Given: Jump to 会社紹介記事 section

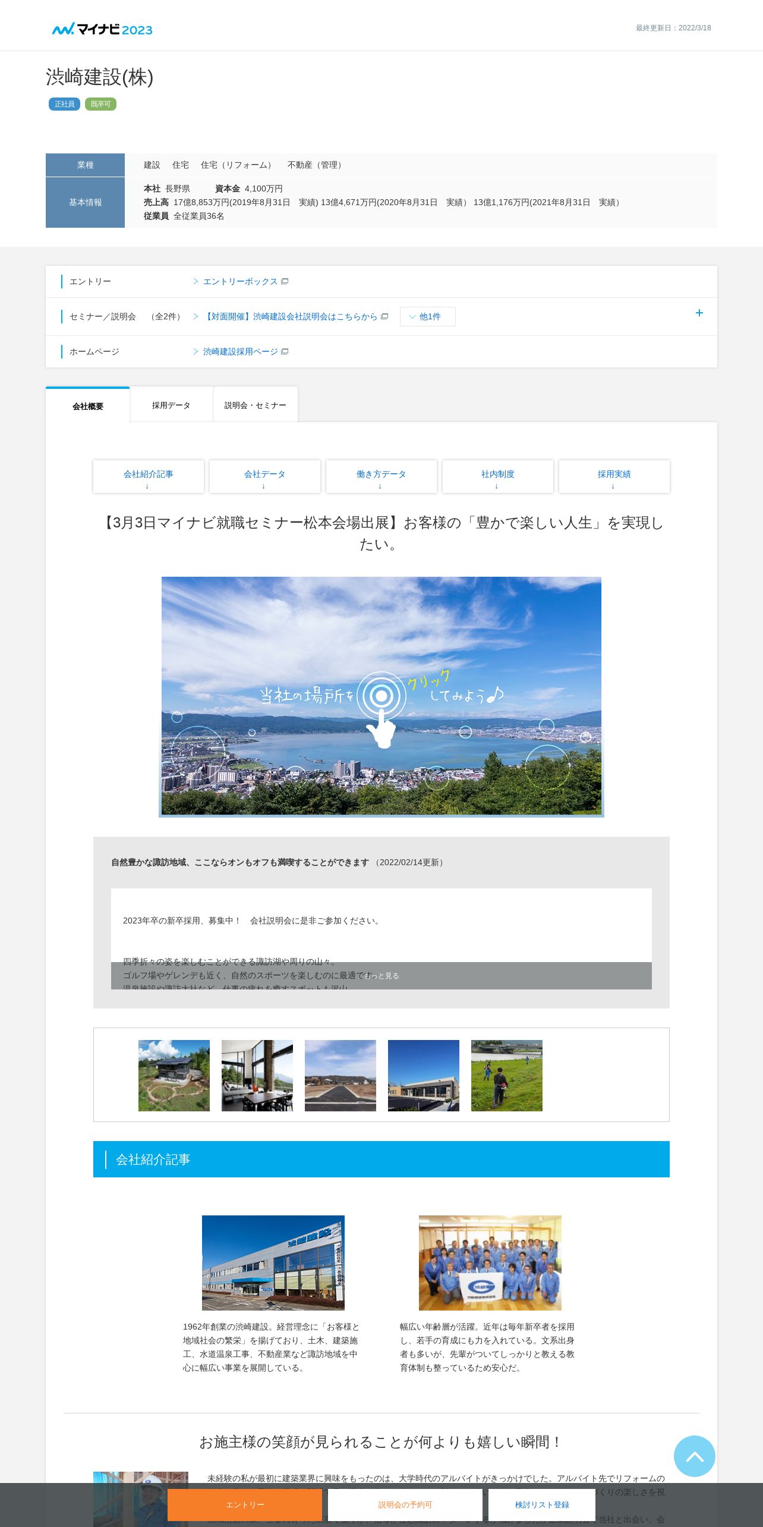Looking at the screenshot, I should click(149, 477).
